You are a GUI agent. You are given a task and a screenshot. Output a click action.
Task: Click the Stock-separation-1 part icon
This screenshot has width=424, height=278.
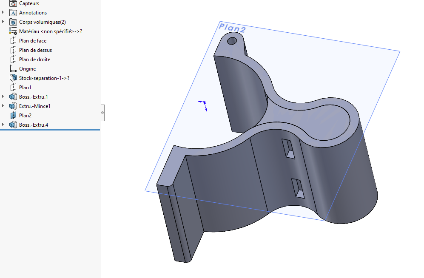tap(13, 78)
